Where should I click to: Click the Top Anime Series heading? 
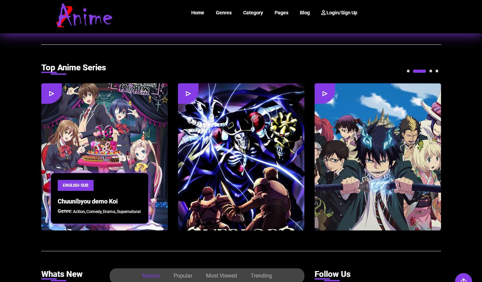point(73,68)
